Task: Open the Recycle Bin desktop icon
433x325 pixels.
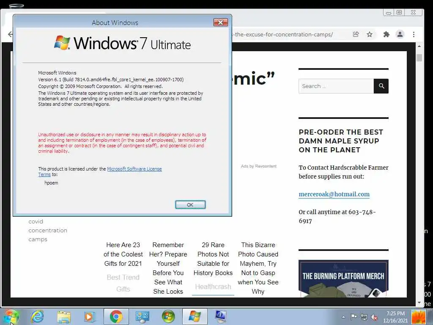Action: click(16, 6)
